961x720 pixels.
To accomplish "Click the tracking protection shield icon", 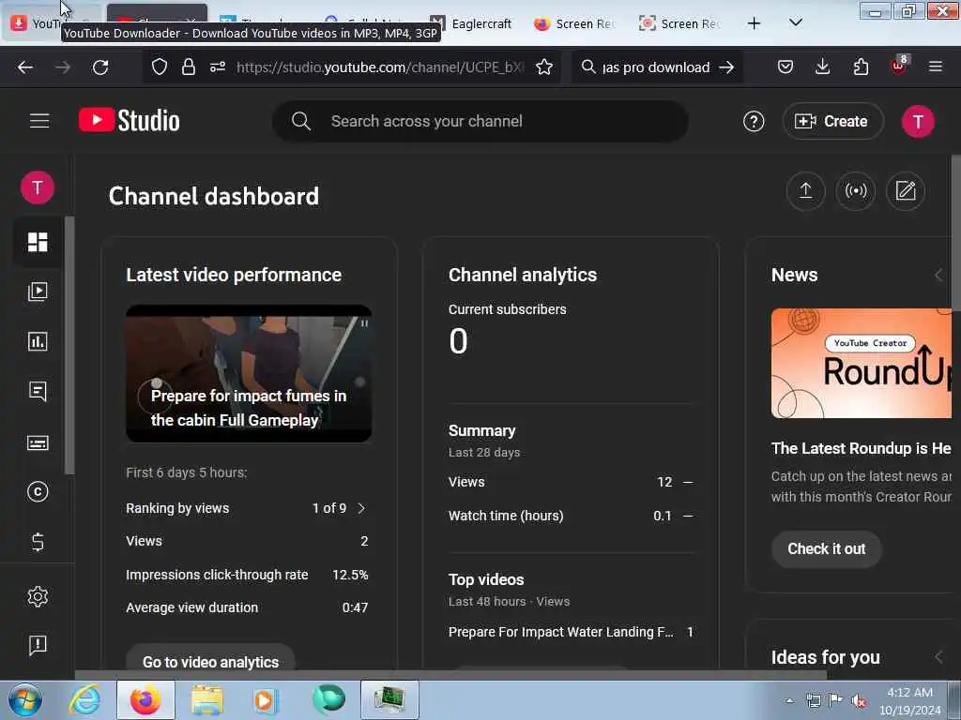I will click(x=160, y=67).
